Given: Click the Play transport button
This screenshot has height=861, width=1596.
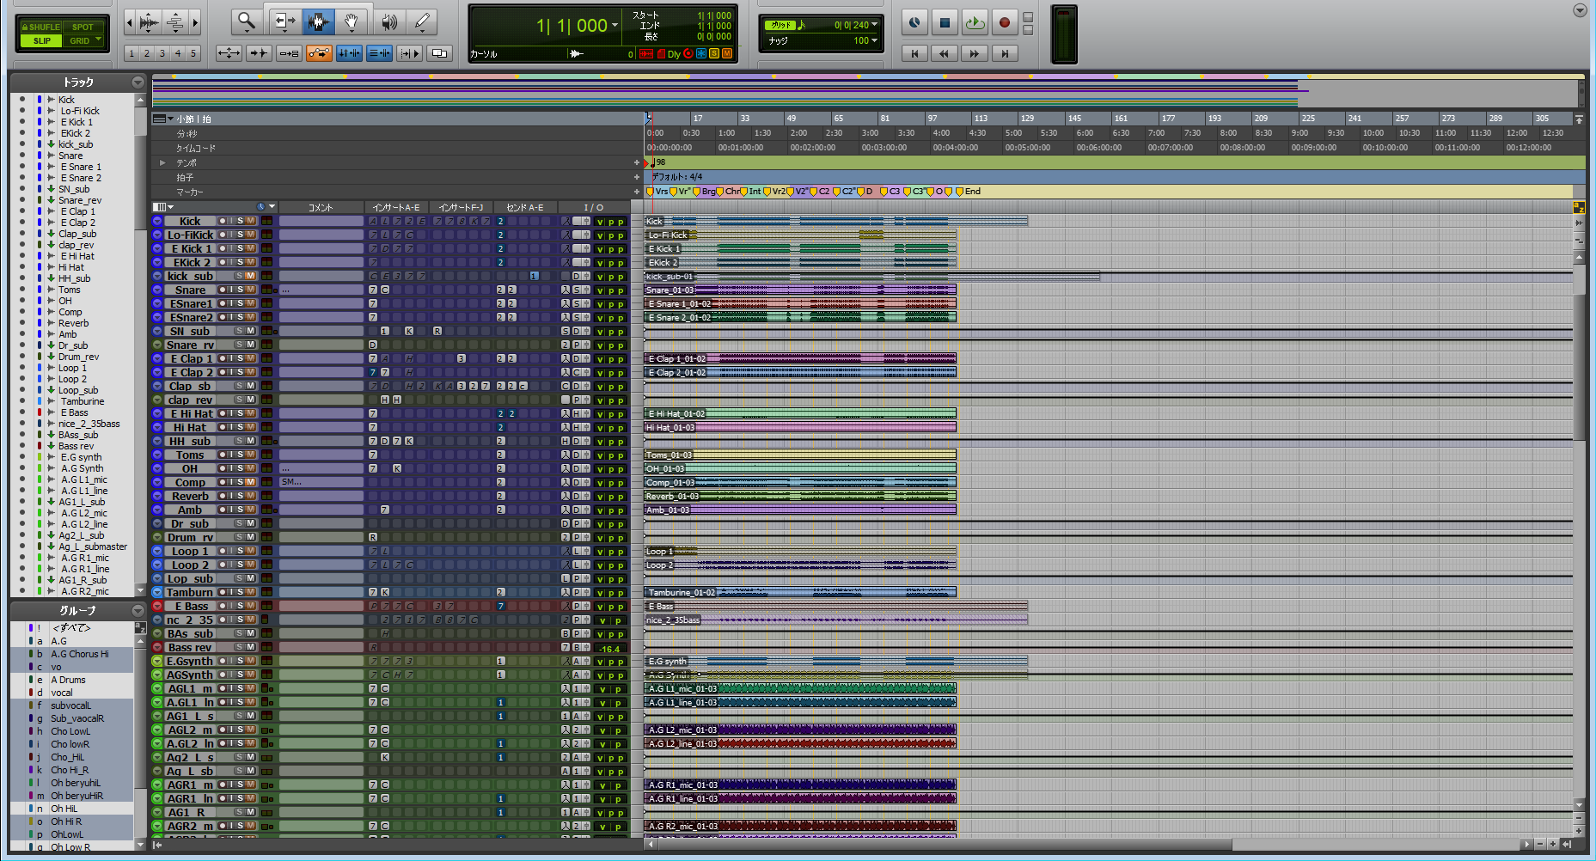Looking at the screenshot, I should click(975, 23).
